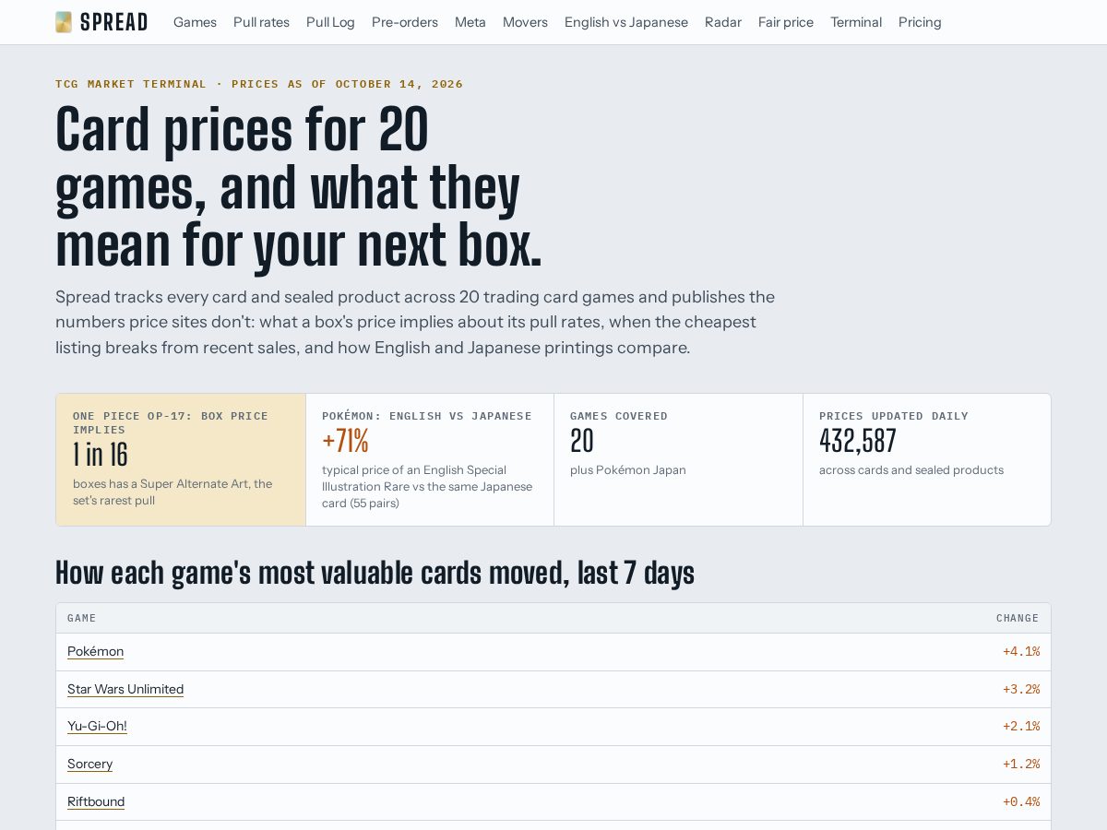Click the Games Covered 20 stat card
Image resolution: width=1107 pixels, height=830 pixels.
[x=679, y=460]
